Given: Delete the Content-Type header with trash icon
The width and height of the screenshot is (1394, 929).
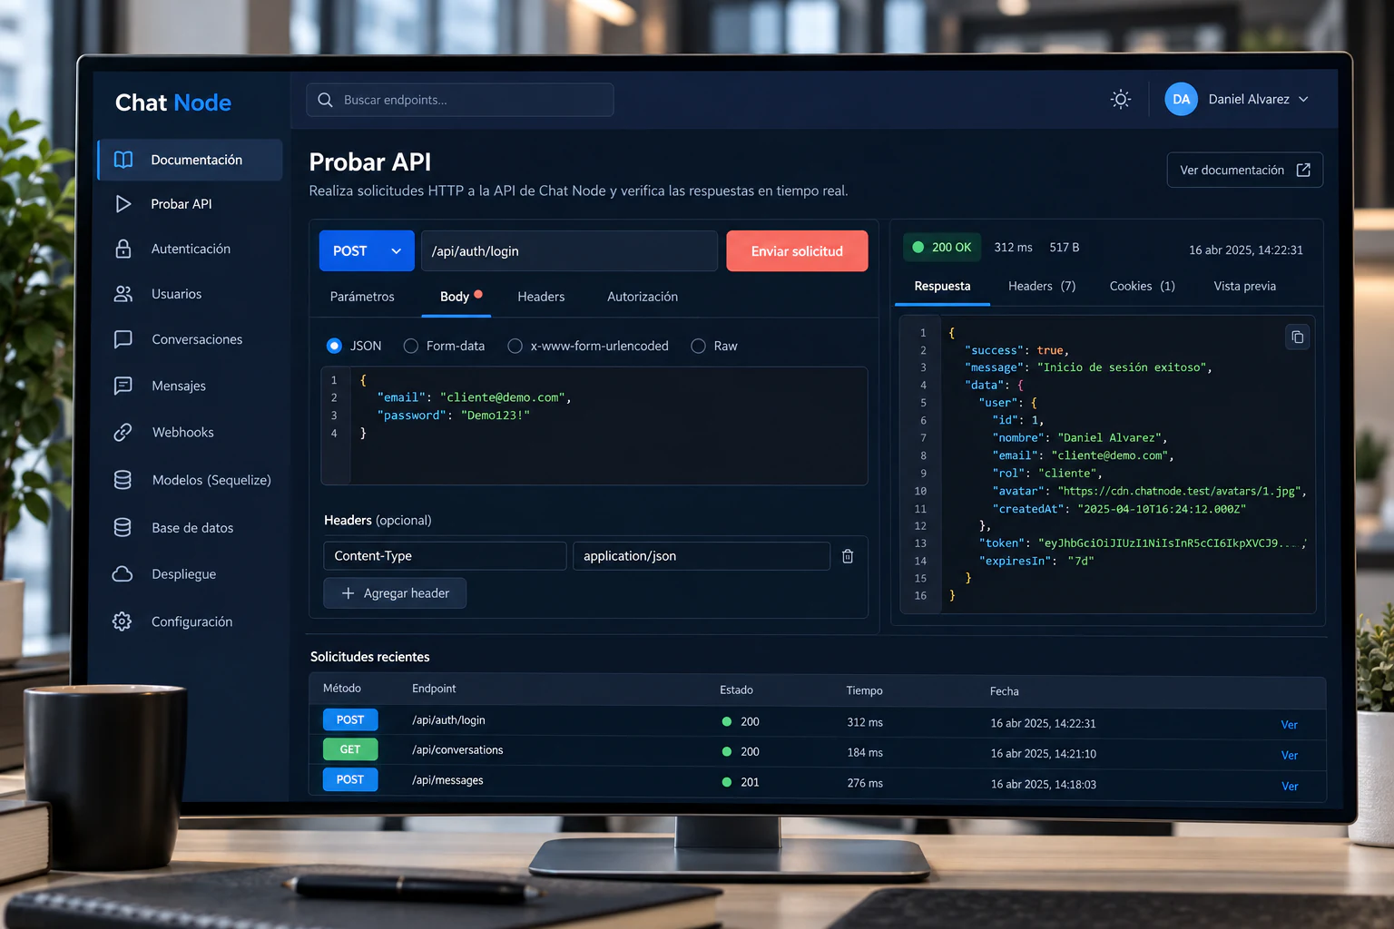Looking at the screenshot, I should (848, 556).
